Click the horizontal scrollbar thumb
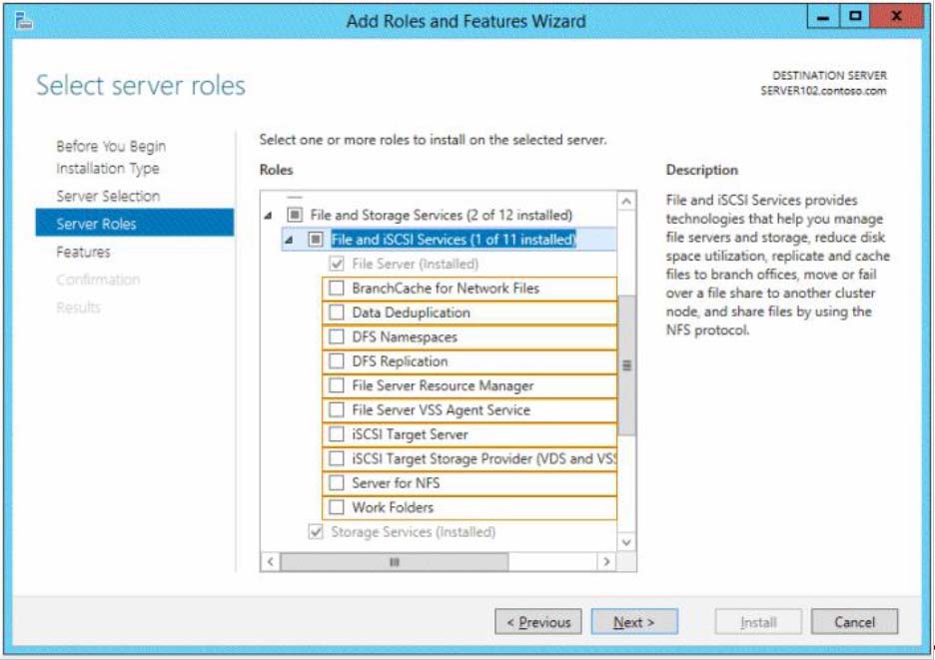 (x=395, y=561)
